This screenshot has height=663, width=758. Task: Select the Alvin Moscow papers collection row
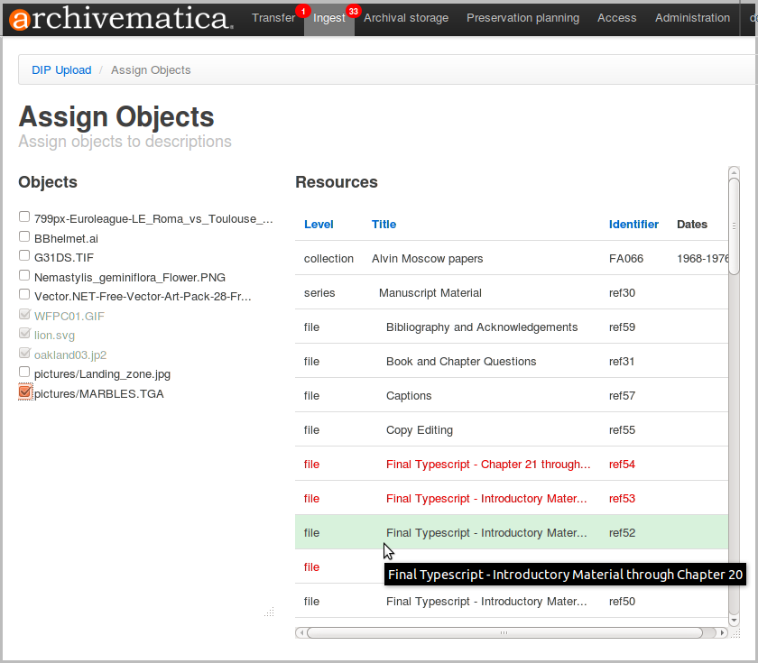tap(427, 259)
